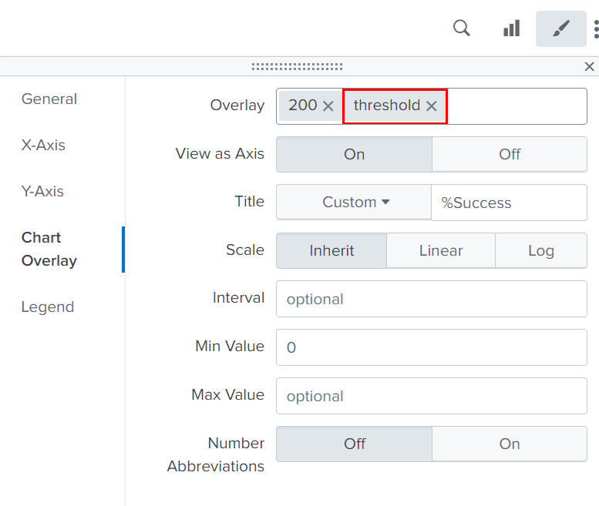Image resolution: width=599 pixels, height=506 pixels.
Task: Grab the dotted panel drag handle
Action: coord(297,67)
